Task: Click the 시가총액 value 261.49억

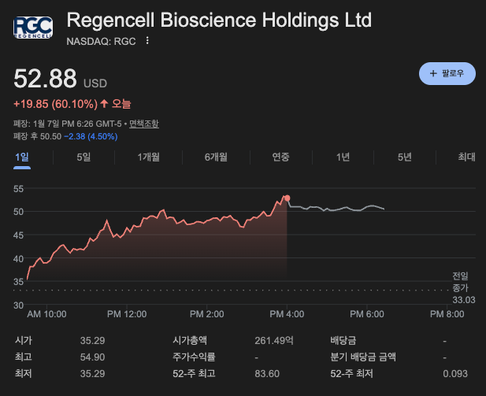Action: (x=274, y=341)
